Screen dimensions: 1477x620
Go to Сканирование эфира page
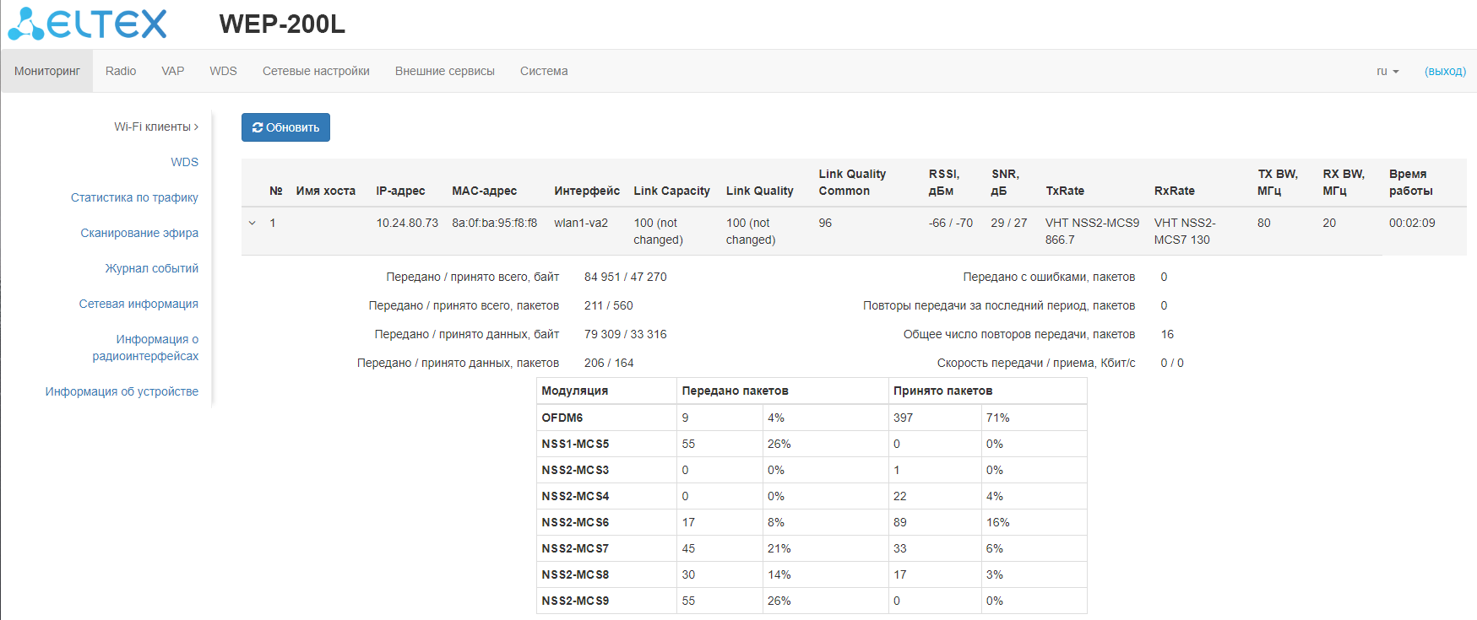[x=139, y=234]
